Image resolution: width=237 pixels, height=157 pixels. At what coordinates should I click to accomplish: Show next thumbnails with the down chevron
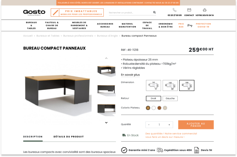point(106,123)
